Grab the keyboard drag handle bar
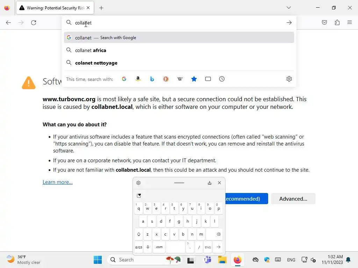The image size is (358, 268). point(179,183)
